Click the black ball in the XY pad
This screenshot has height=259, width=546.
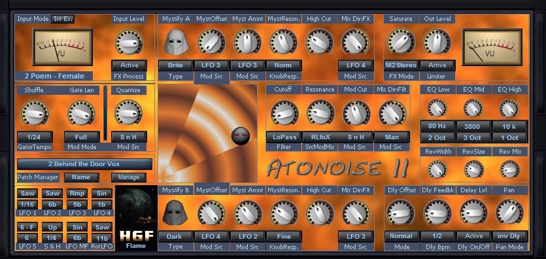[241, 136]
